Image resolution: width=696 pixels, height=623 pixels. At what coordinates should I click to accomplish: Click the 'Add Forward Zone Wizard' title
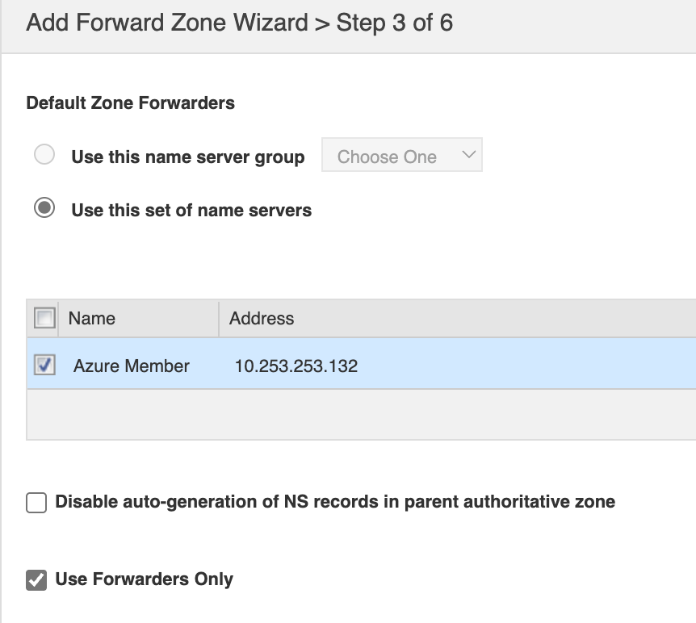[x=167, y=23]
